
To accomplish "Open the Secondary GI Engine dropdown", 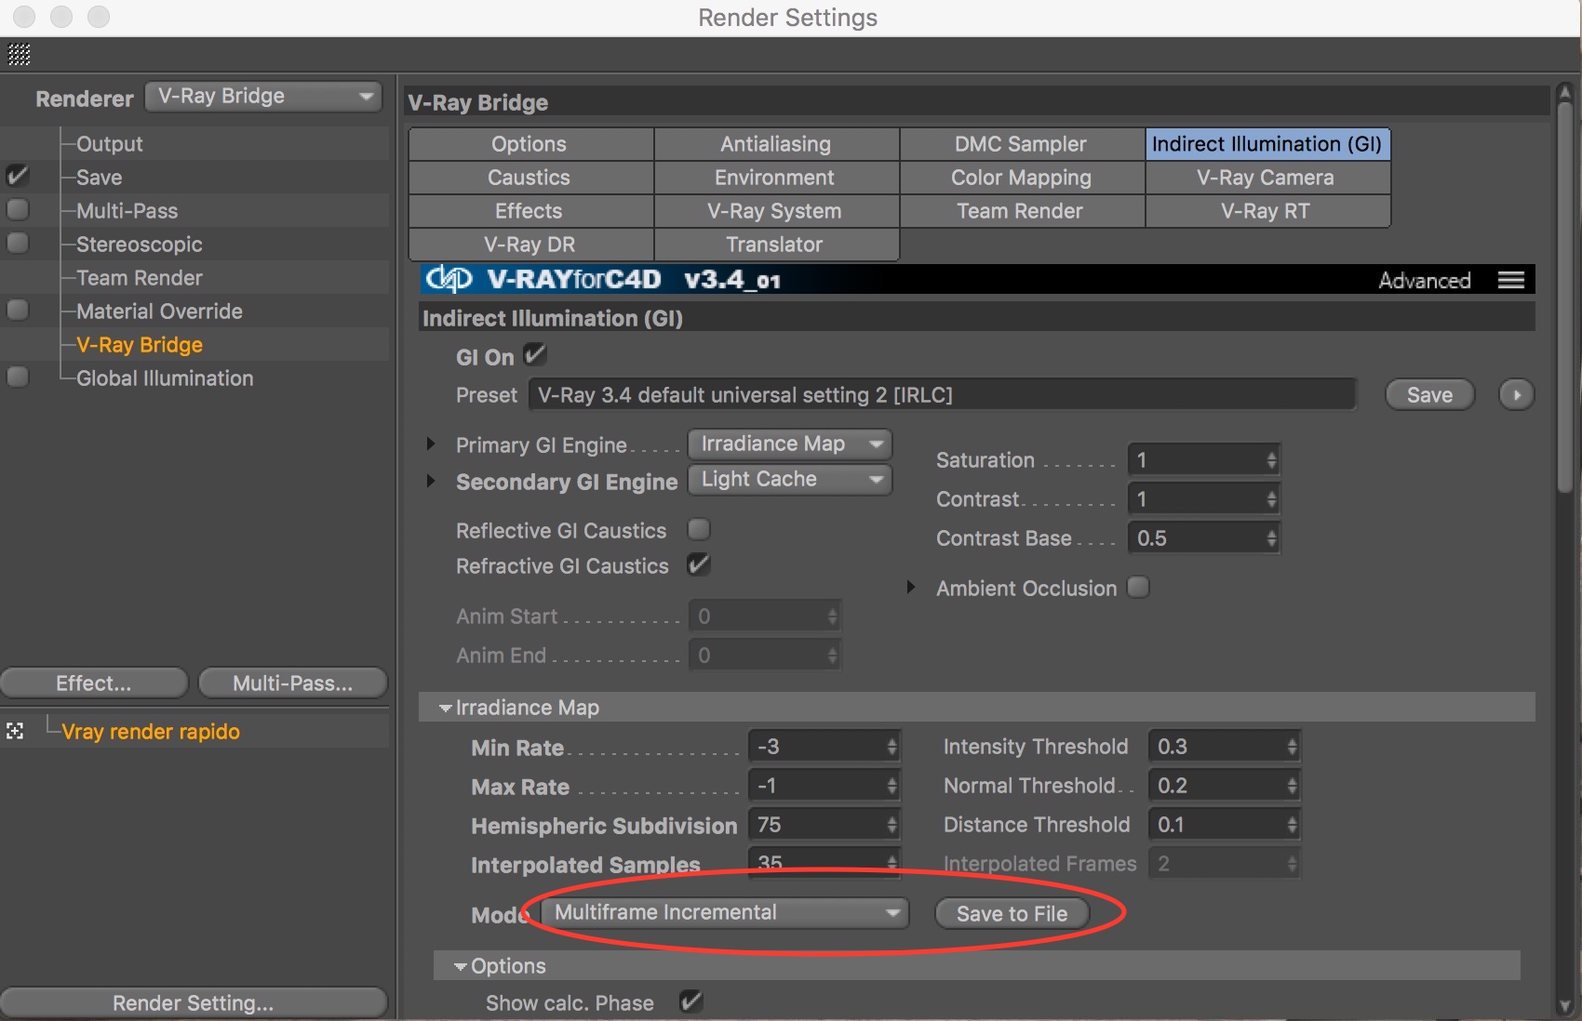I will tap(789, 479).
